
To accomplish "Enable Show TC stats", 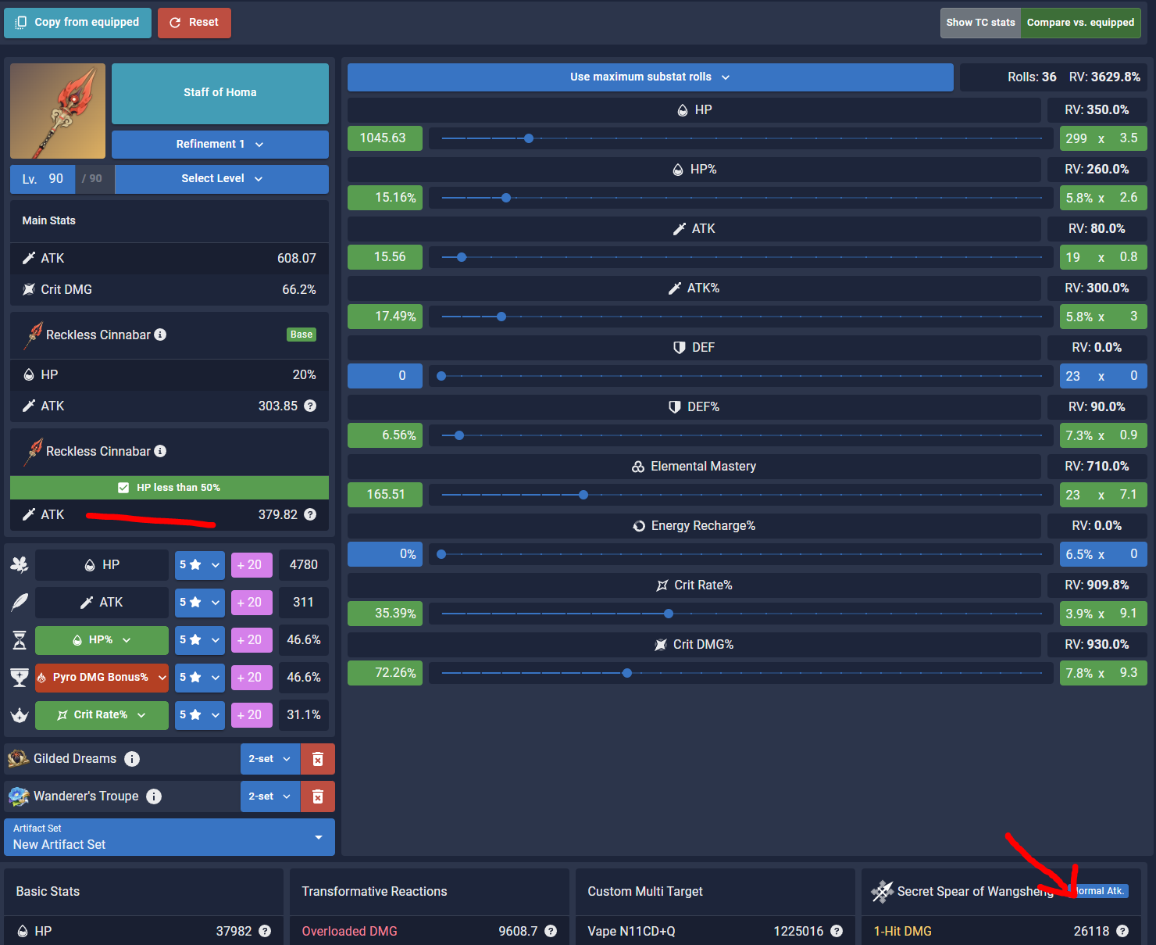I will coord(980,22).
